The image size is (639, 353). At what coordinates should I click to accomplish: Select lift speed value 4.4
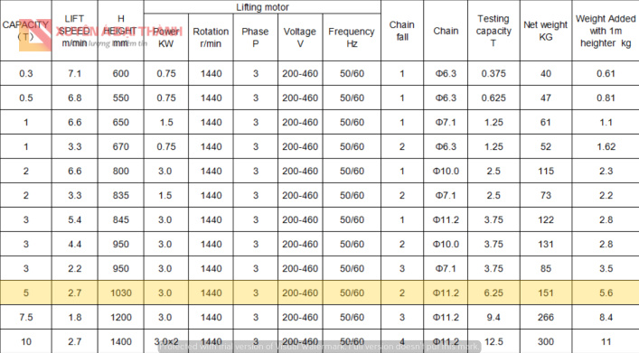click(x=75, y=245)
